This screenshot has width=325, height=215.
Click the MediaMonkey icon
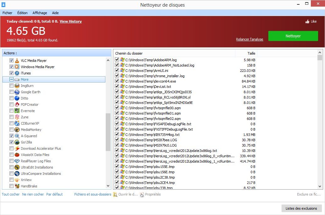(17, 130)
